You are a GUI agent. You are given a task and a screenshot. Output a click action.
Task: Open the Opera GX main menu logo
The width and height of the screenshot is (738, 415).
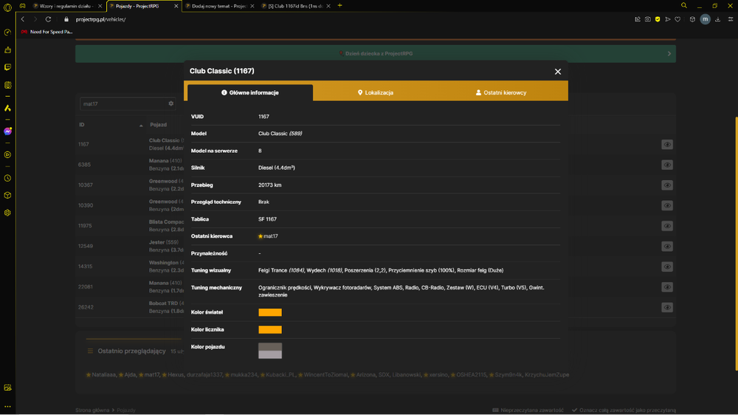[x=7, y=7]
